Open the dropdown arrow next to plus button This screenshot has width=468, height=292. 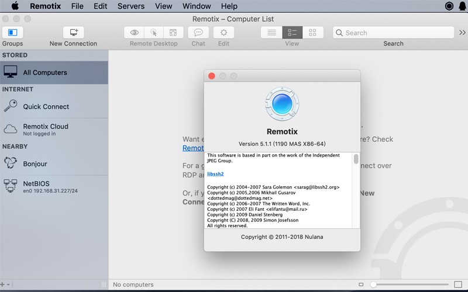[8, 285]
